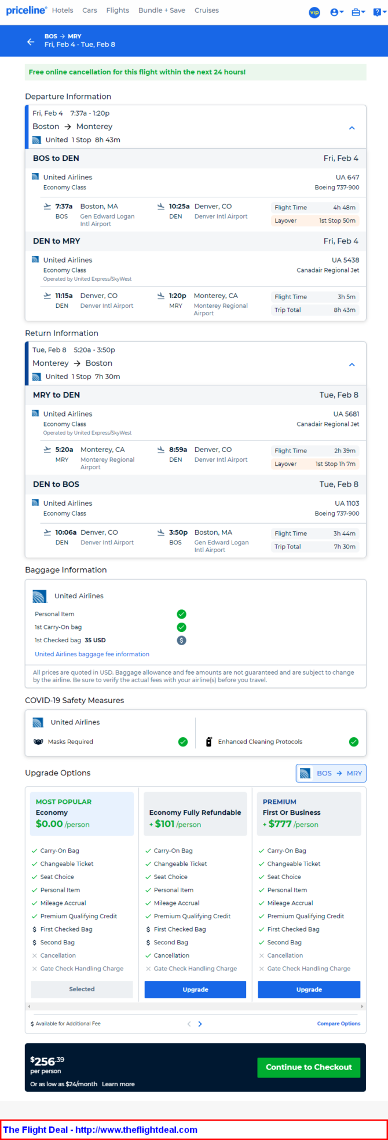Choose Economy Fully Refundable +$101 option
Viewport: 388px width, 1140px height.
coord(195,814)
